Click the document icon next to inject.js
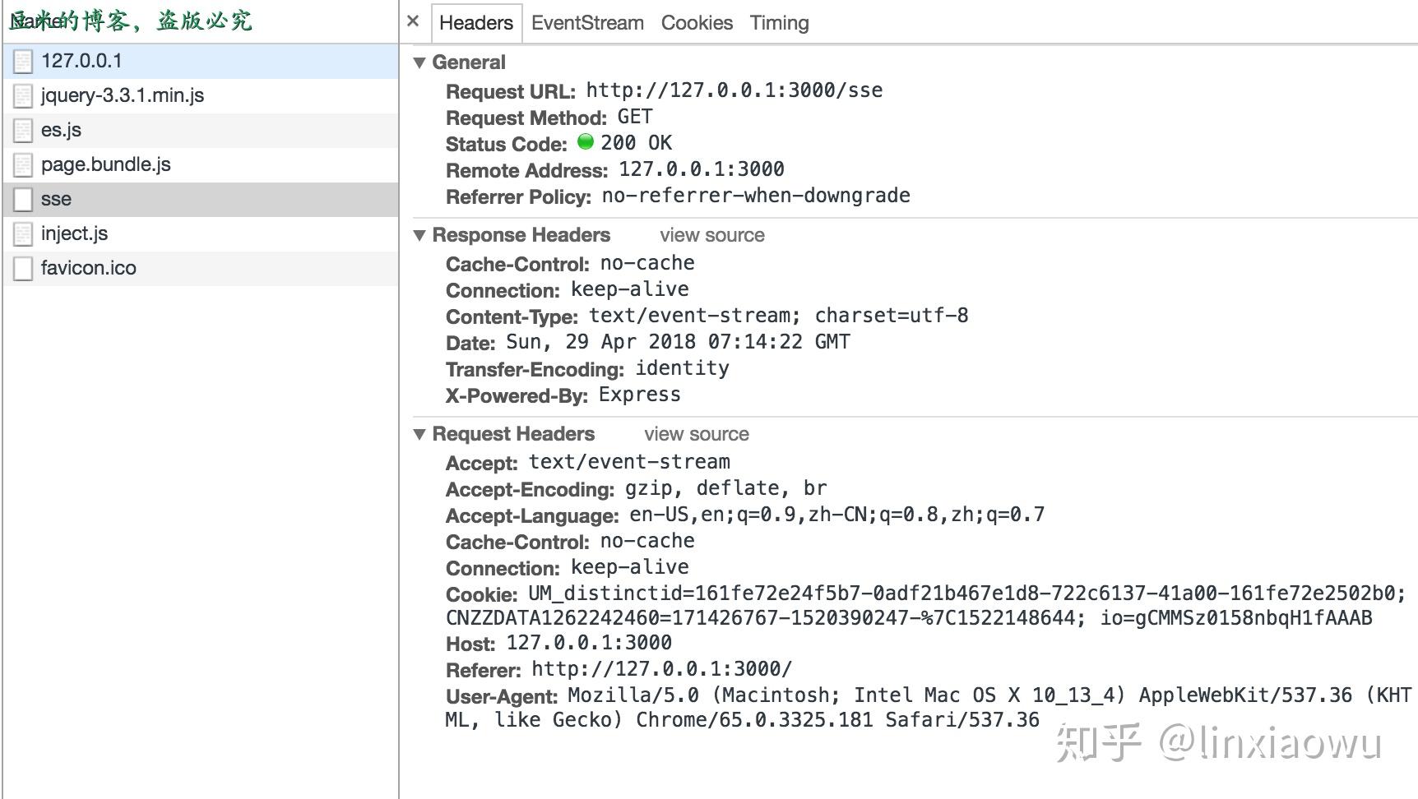The width and height of the screenshot is (1418, 799). point(22,233)
